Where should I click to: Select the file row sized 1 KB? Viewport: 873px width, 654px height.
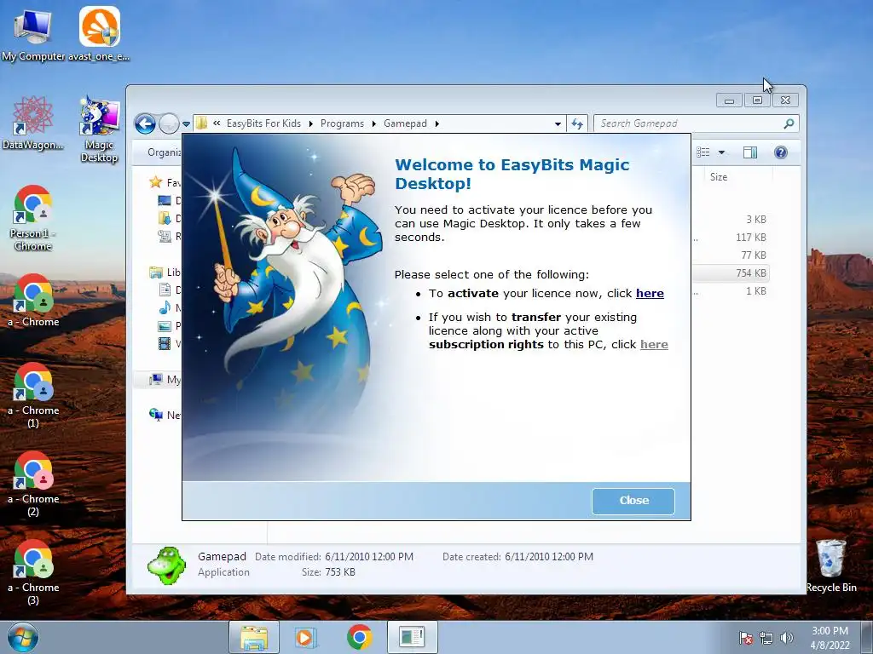point(730,291)
